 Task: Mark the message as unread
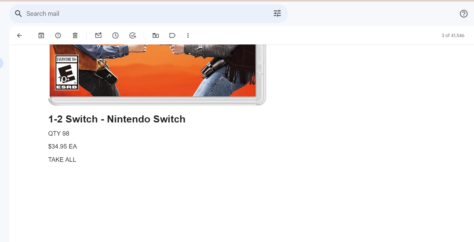coord(98,35)
